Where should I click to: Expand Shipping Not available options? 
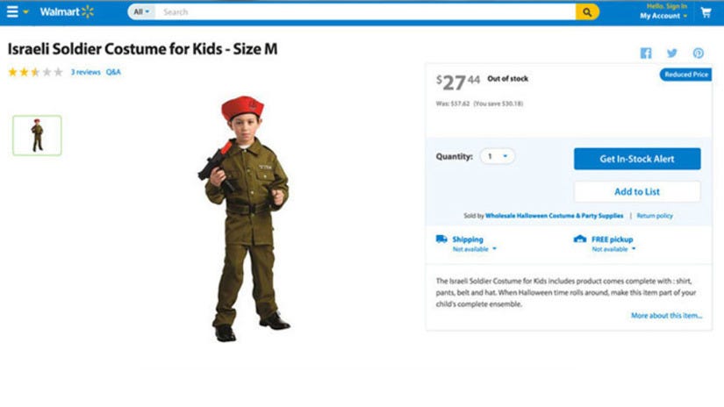click(475, 249)
